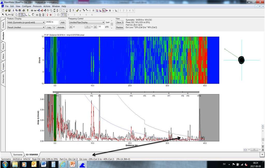Click the Copy icon in the toolbar
The image size is (265, 168).
[x=17, y=10]
